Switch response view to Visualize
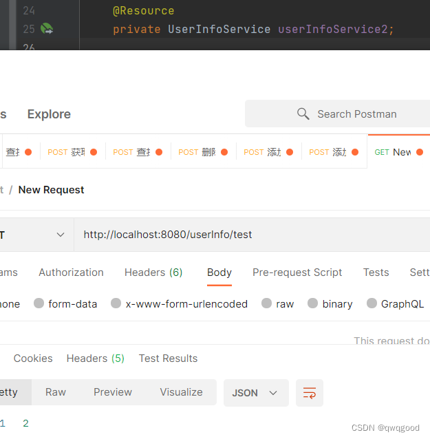 click(x=181, y=392)
